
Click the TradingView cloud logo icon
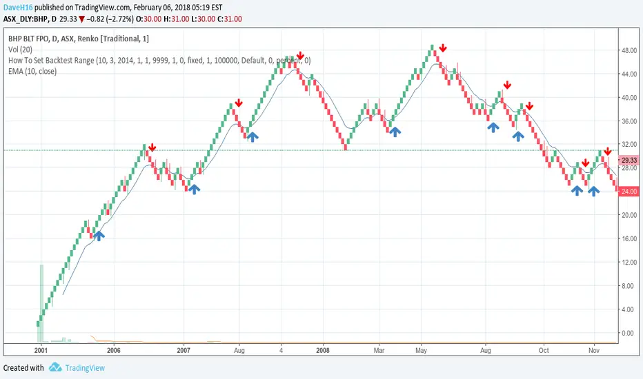(x=55, y=367)
